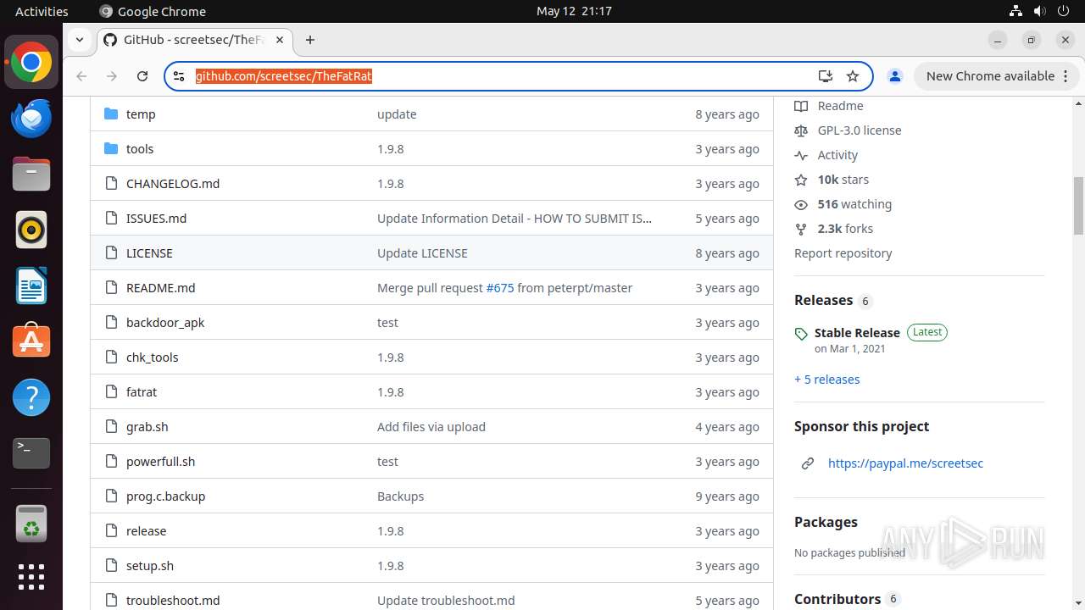Open chk_tools file
This screenshot has height=610, width=1085.
(153, 357)
